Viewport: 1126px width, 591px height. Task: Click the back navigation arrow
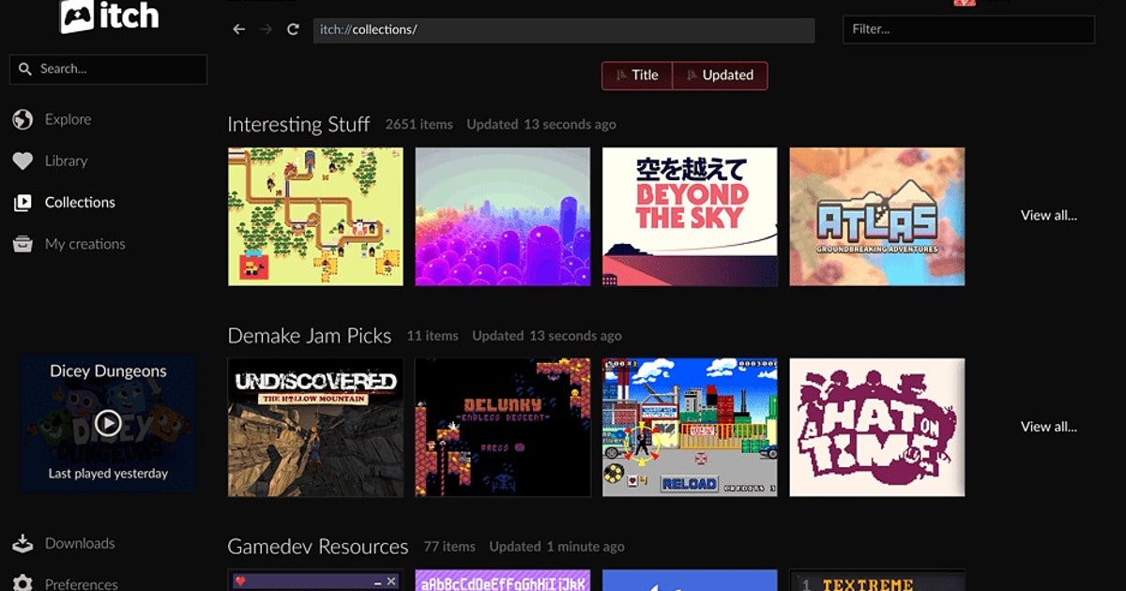(x=239, y=29)
